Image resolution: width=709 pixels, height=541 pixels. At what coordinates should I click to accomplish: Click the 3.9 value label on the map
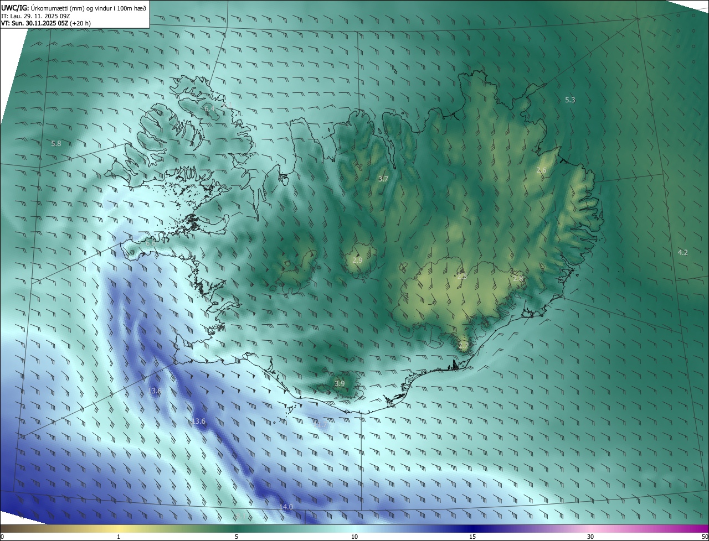340,384
